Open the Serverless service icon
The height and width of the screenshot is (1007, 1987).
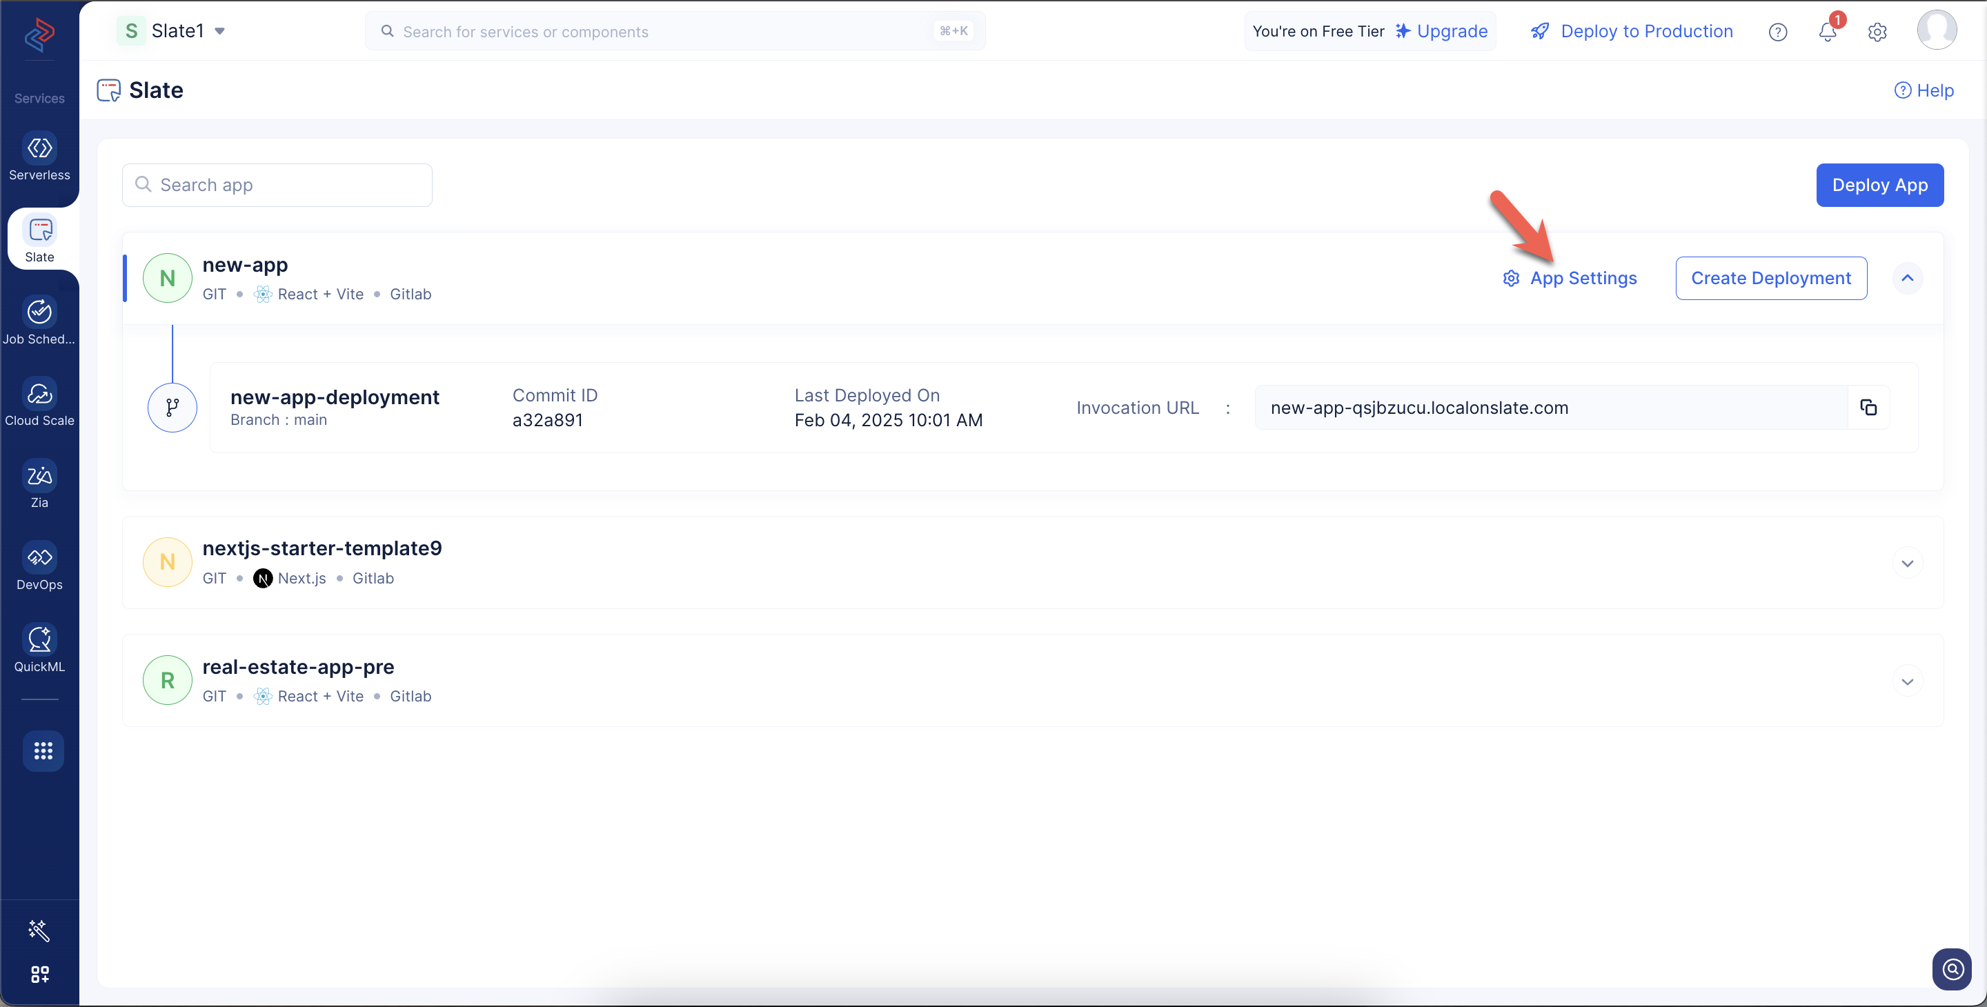point(39,149)
